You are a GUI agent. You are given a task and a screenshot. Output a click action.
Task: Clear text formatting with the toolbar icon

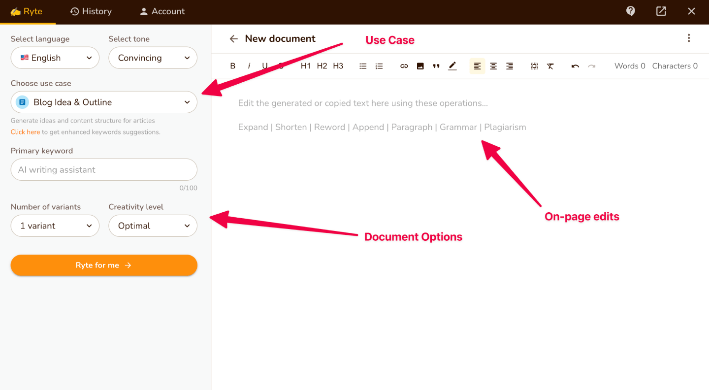tap(550, 66)
